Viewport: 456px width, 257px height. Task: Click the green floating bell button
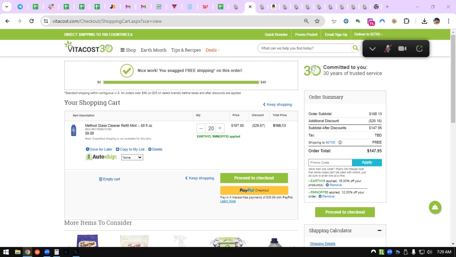pyautogui.click(x=435, y=208)
